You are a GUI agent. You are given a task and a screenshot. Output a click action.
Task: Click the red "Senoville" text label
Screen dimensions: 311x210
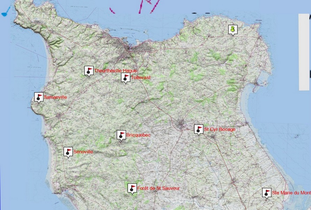tap(83, 152)
